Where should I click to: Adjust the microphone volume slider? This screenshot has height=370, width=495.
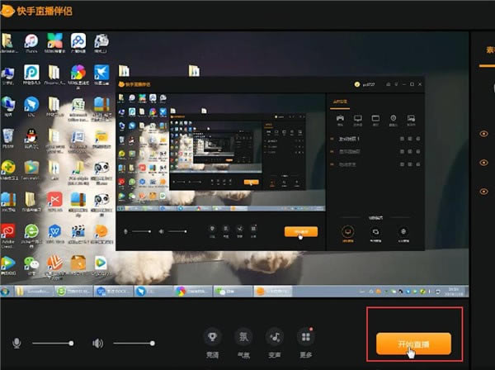pyautogui.click(x=51, y=343)
